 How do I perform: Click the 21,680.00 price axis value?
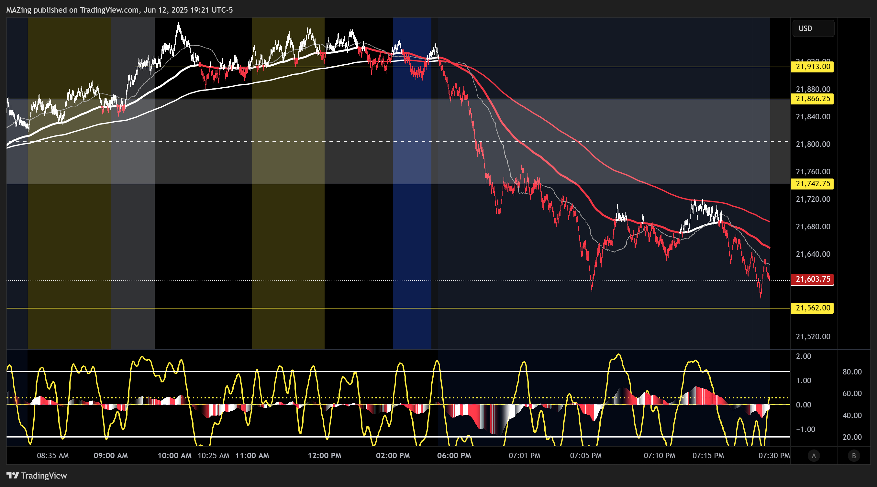tap(813, 227)
